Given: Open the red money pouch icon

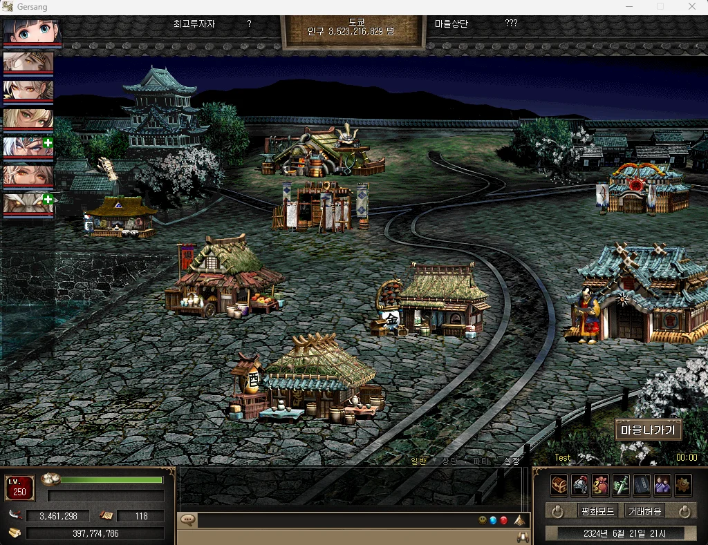Looking at the screenshot, I should [601, 485].
